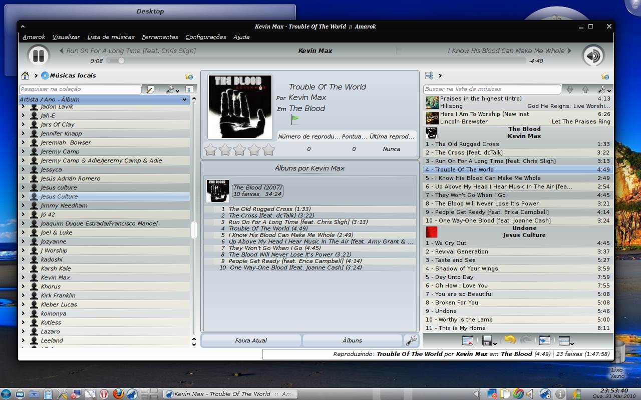Screen dimensions: 641x400
Task: Switch to the Álbuns applet
Action: click(352, 340)
